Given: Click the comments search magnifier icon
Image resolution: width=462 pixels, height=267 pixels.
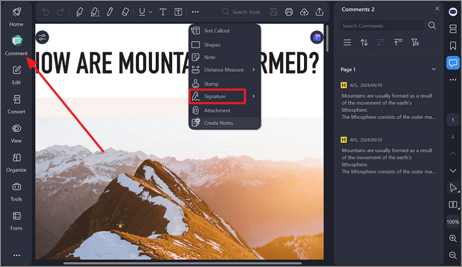Looking at the screenshot, I should click(x=432, y=25).
